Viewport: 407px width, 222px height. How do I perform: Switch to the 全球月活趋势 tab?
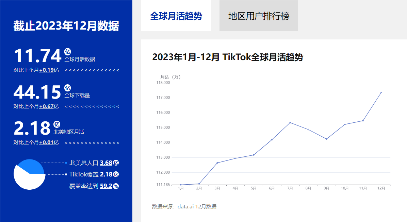176,16
